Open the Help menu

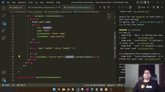point(58,2)
